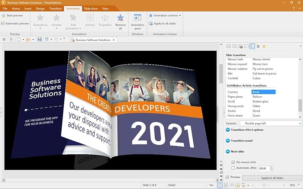The width and height of the screenshot is (303, 189).
Task: Toggle Automatic preview checkbox
Action: [x=3, y=24]
